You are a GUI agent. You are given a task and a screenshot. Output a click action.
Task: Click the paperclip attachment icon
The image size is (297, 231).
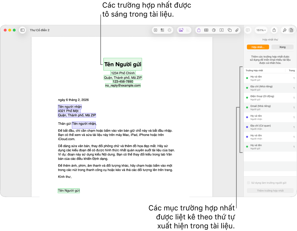[237, 30]
